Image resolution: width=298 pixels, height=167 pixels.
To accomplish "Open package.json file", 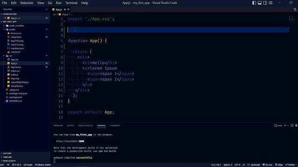I will point(15,97).
